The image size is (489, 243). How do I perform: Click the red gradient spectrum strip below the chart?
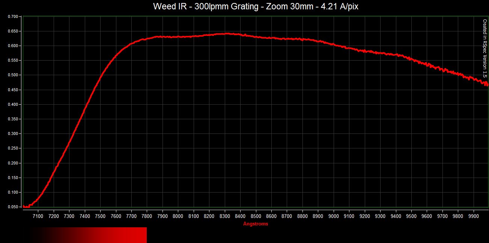[90, 235]
